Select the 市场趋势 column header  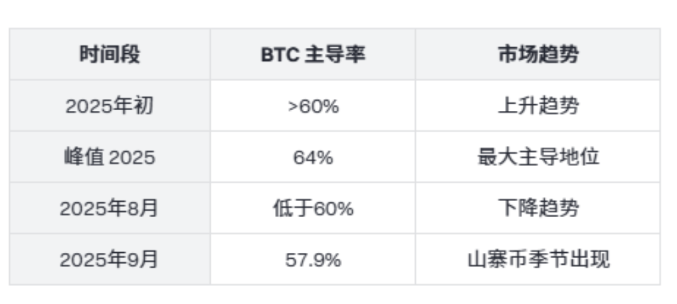[x=537, y=54]
